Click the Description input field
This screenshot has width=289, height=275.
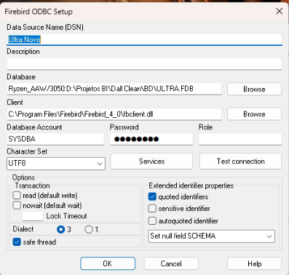click(144, 64)
